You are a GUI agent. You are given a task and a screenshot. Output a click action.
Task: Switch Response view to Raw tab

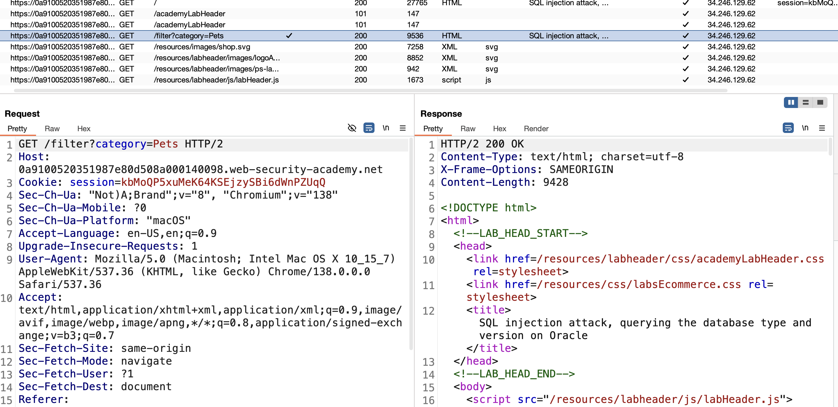pyautogui.click(x=468, y=129)
